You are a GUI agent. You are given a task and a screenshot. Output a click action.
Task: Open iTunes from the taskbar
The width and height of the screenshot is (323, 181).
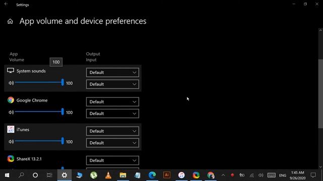[182, 175]
